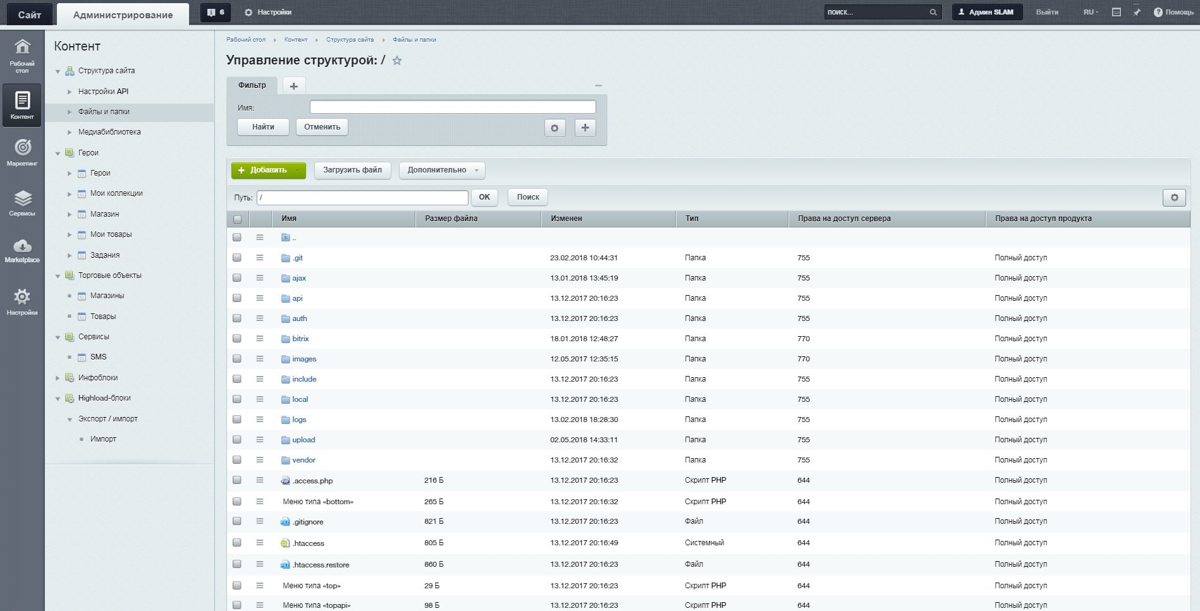Open the bitrix folder link

(300, 339)
